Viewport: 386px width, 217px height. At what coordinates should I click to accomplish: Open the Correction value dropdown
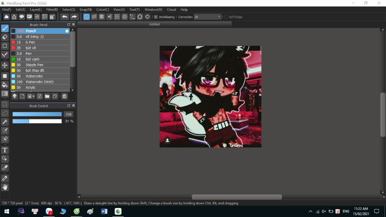[x=219, y=17]
